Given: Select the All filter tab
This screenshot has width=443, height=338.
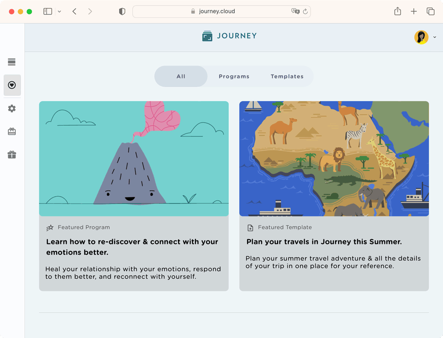Looking at the screenshot, I should point(181,76).
